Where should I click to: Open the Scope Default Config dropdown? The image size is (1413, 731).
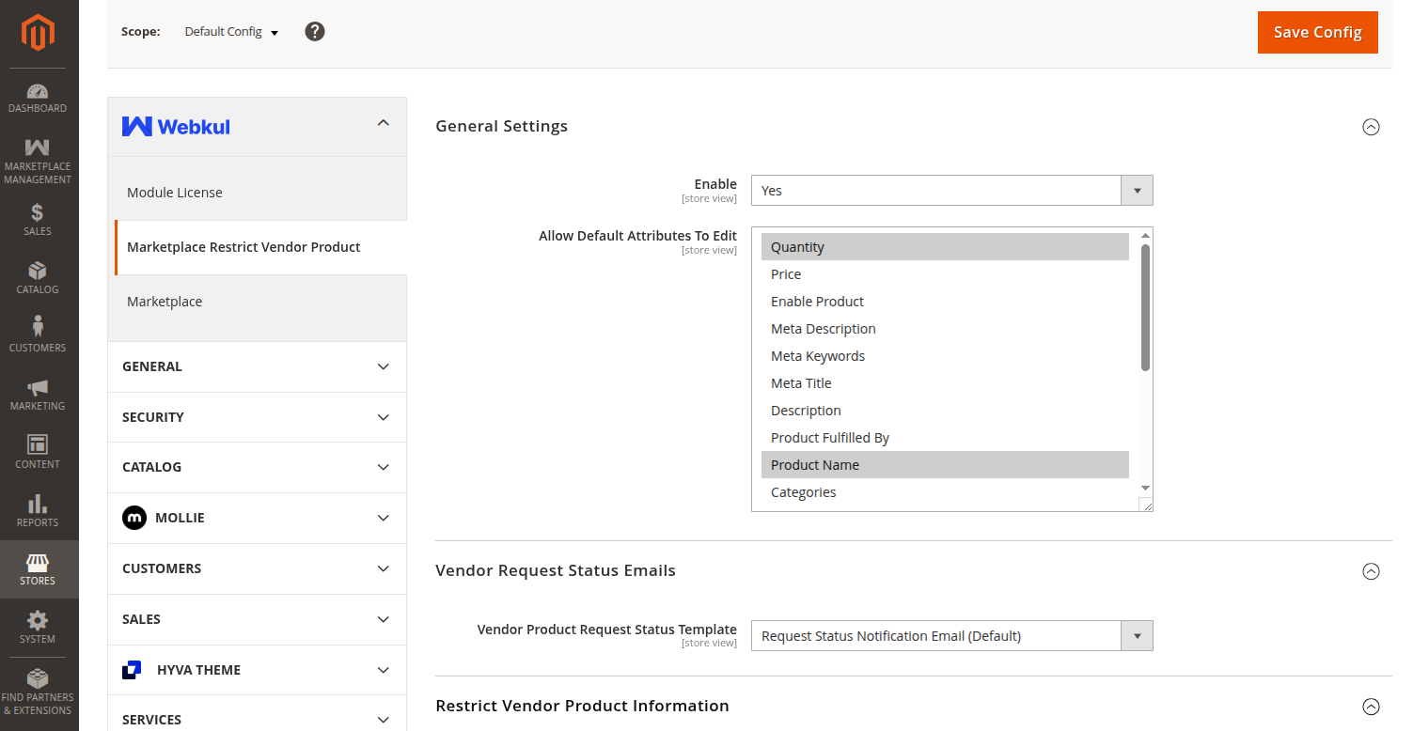coord(231,32)
